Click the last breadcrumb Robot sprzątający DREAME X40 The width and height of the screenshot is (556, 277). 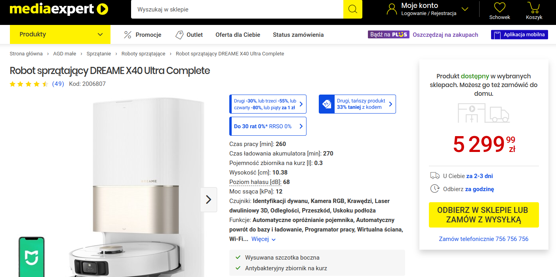tap(230, 54)
